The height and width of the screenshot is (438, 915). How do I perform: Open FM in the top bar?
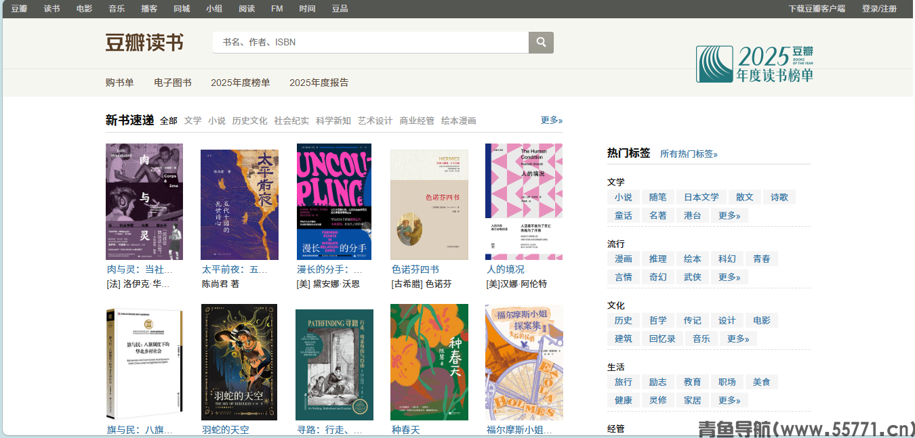tap(277, 9)
